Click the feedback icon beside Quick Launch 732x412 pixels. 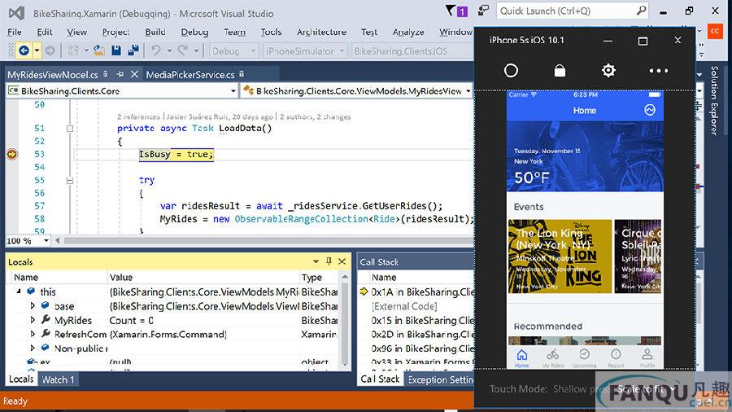484,11
